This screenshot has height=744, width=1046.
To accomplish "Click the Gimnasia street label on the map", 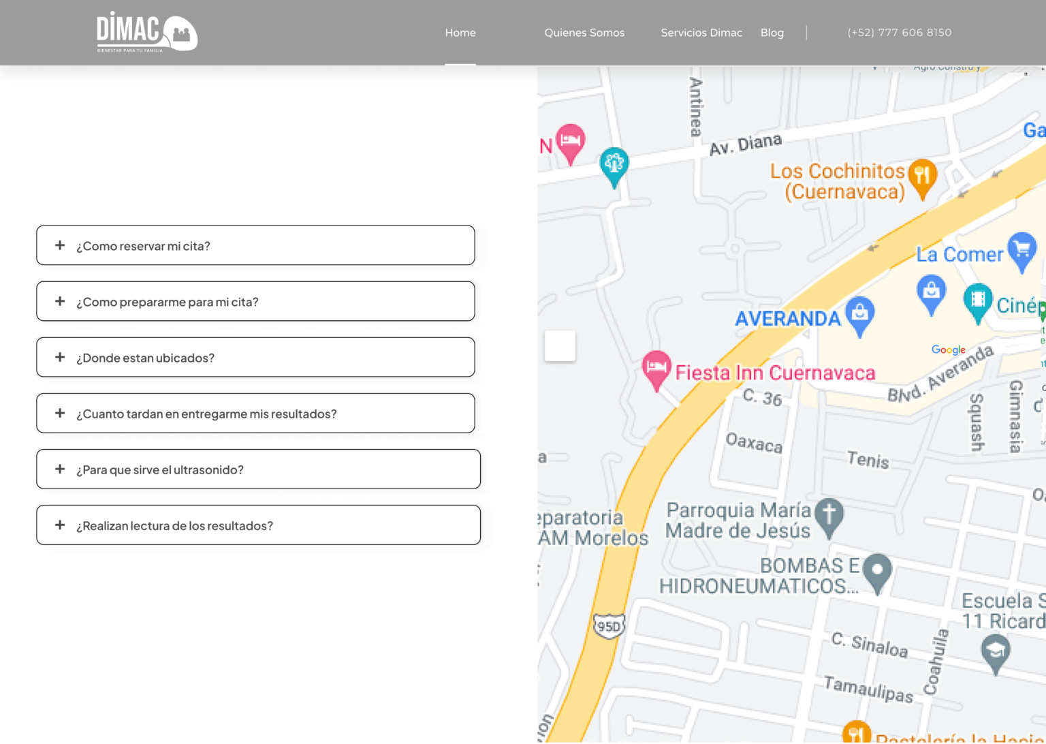I will pyautogui.click(x=1016, y=416).
